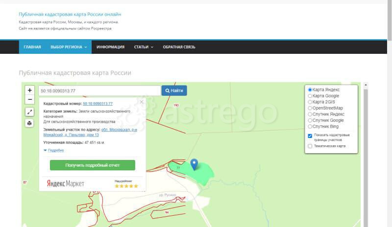
Task: Toggle fullscreen map expand icon
Action: [29, 112]
